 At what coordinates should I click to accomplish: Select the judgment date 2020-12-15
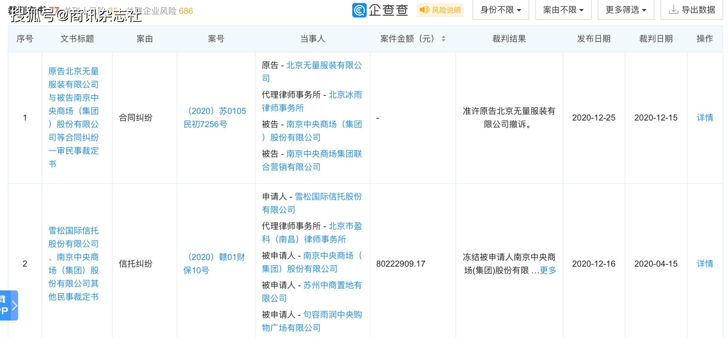[x=656, y=118]
